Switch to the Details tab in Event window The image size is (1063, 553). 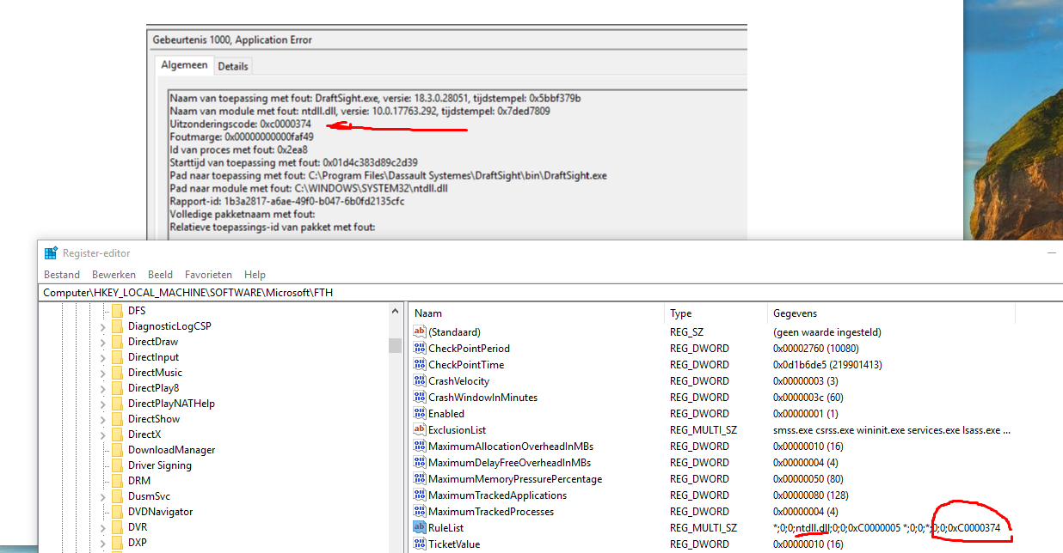[x=232, y=66]
